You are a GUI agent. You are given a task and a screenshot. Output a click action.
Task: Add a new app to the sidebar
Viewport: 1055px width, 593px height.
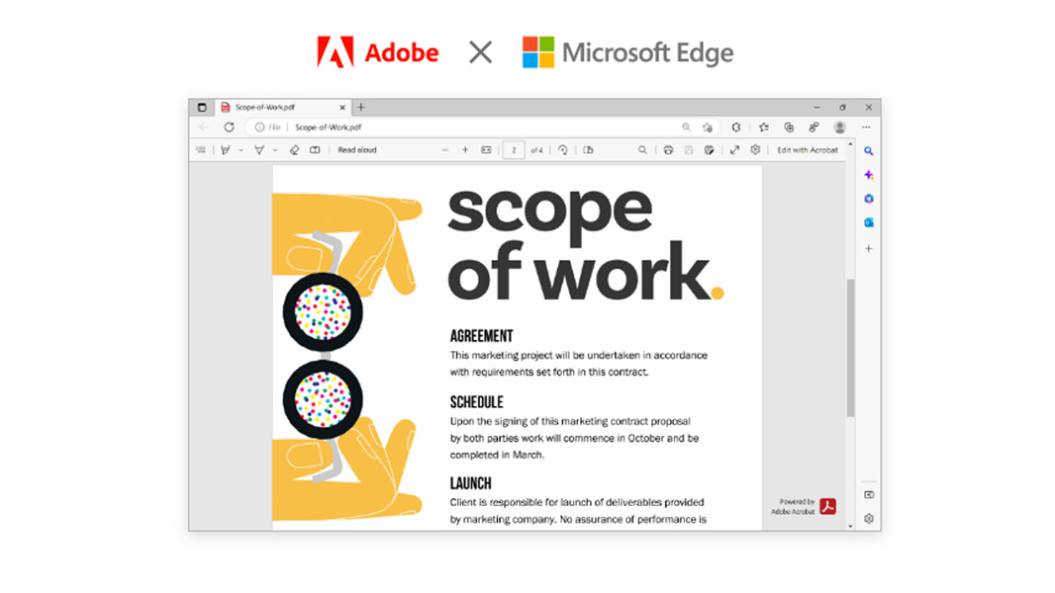[x=869, y=248]
